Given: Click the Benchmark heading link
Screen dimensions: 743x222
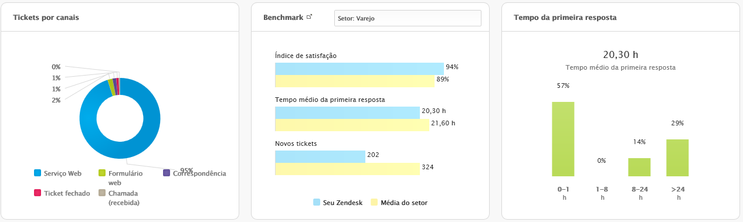Looking at the screenshot, I should [x=283, y=18].
